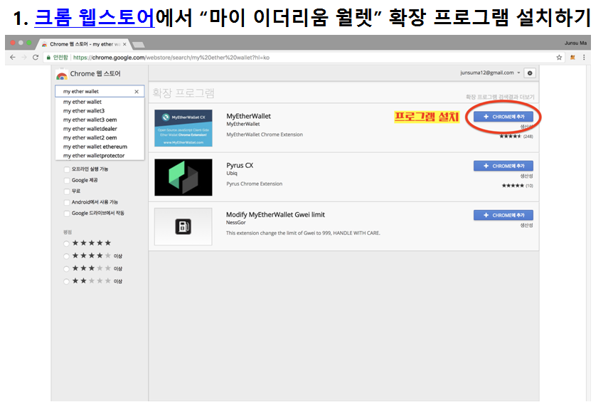The image size is (613, 402).
Task: Click Chrome 웹 스토어 title text
Action: pos(95,74)
